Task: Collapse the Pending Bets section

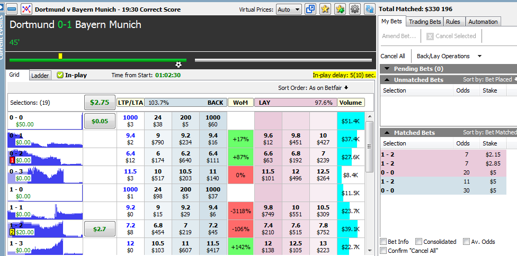Action: point(387,69)
